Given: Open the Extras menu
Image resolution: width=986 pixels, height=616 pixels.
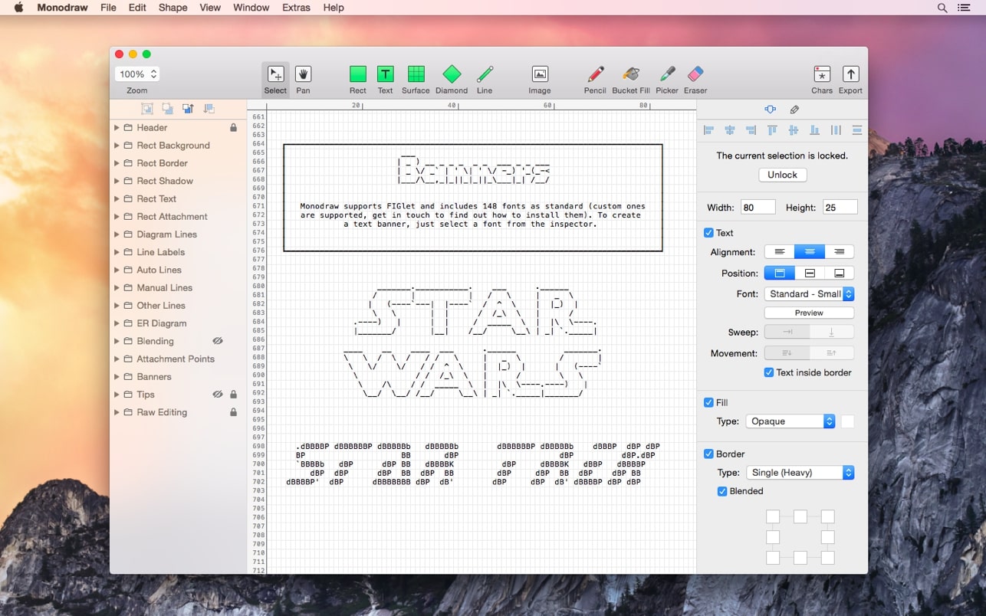Looking at the screenshot, I should click(296, 8).
